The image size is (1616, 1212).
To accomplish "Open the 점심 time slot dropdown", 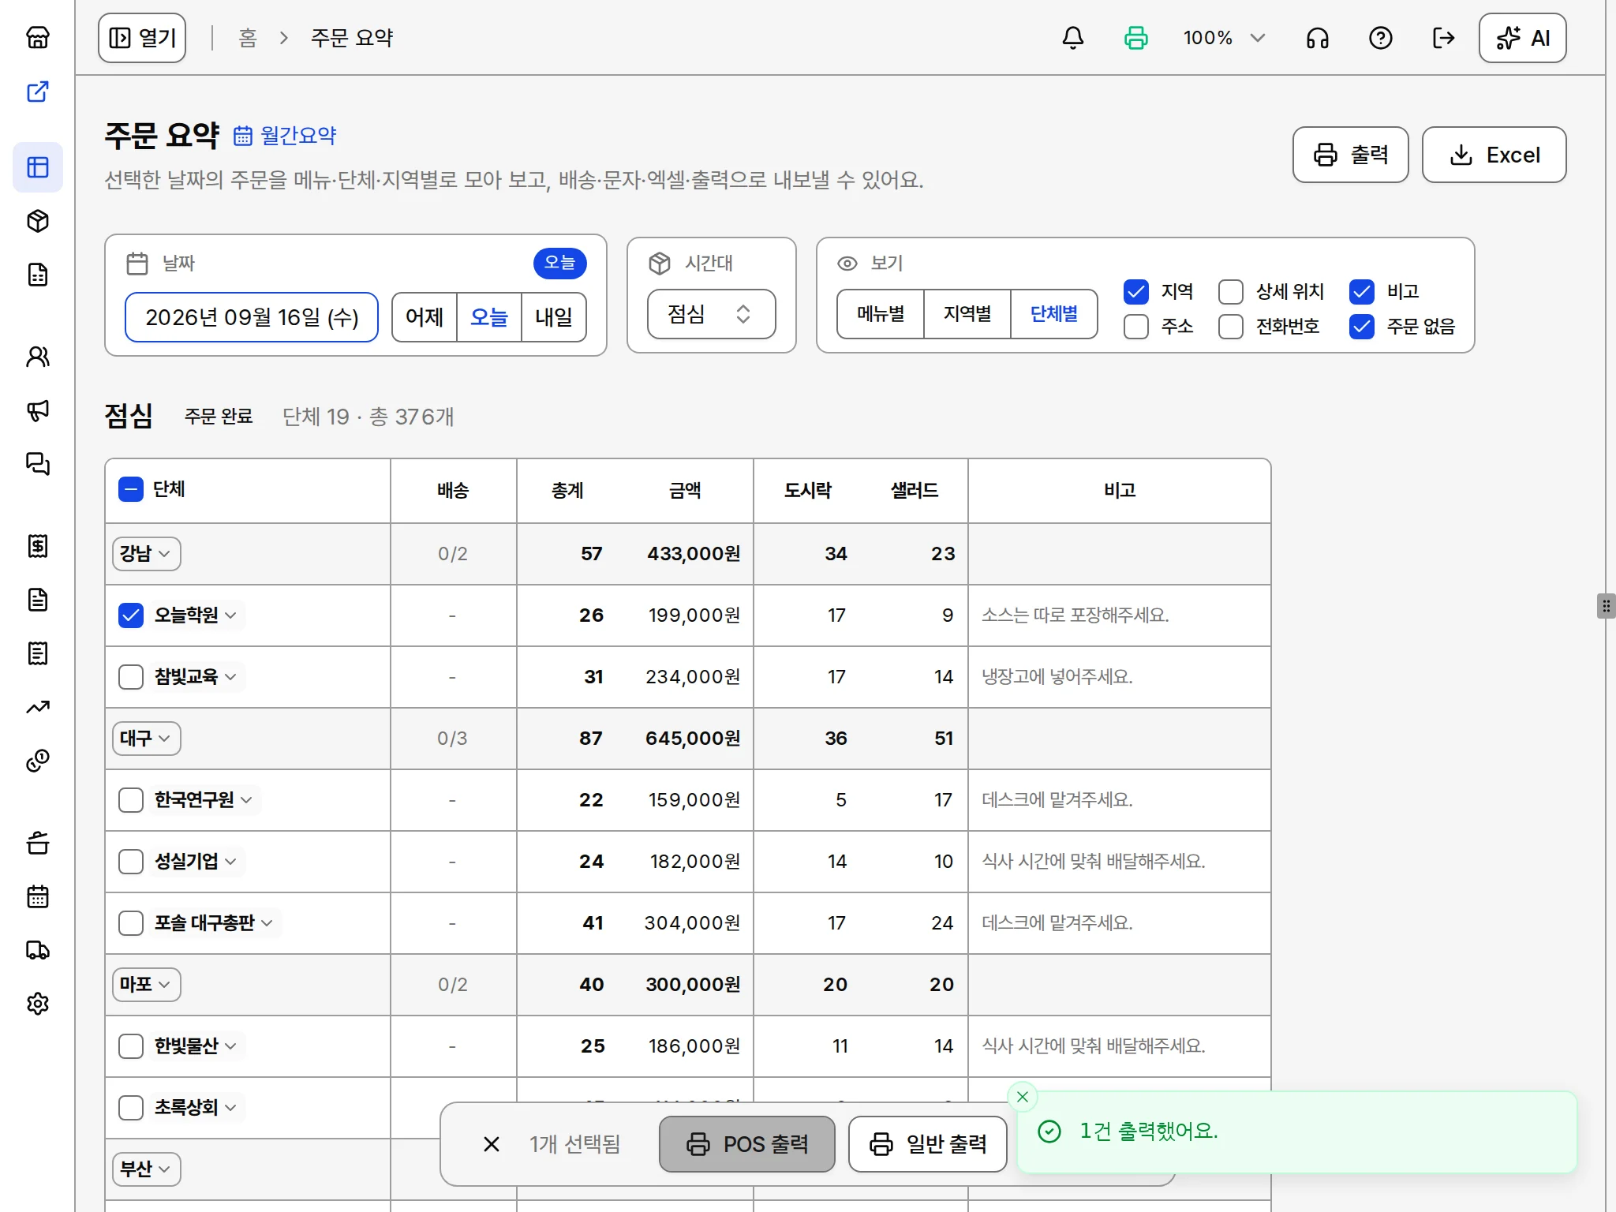I will (711, 314).
